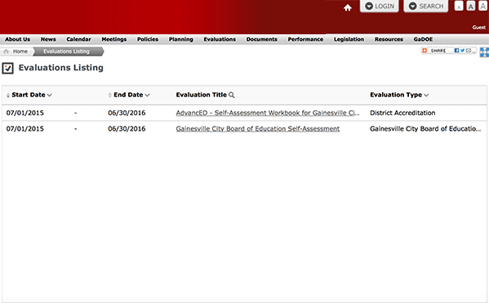Share the page on Facebook
Screen dimensions: 489x303
(456, 51)
